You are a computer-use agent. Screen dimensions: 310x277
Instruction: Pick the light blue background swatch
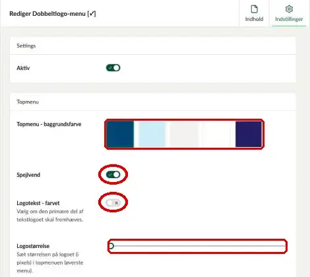(152, 134)
